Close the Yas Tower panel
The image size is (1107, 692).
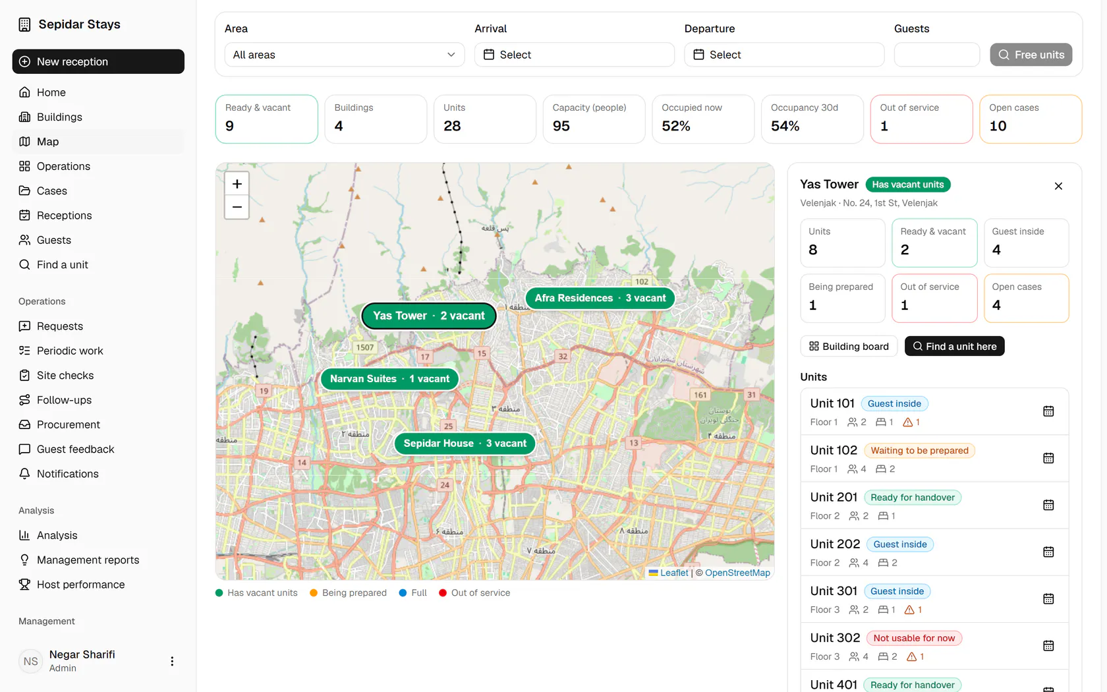click(1058, 186)
